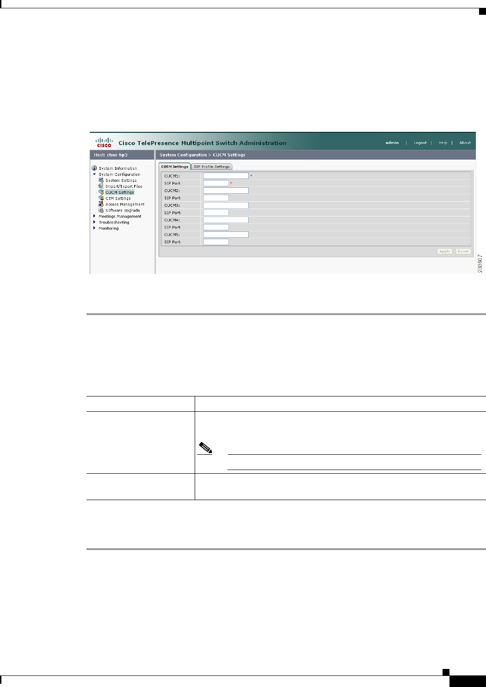Image resolution: width=486 pixels, height=687 pixels.
Task: Collapse the System Configuration tree node
Action: click(x=94, y=174)
